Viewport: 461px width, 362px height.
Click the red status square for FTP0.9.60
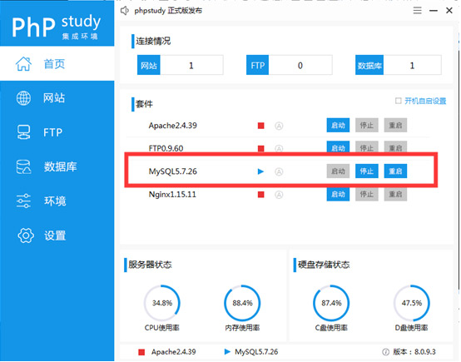click(x=260, y=148)
